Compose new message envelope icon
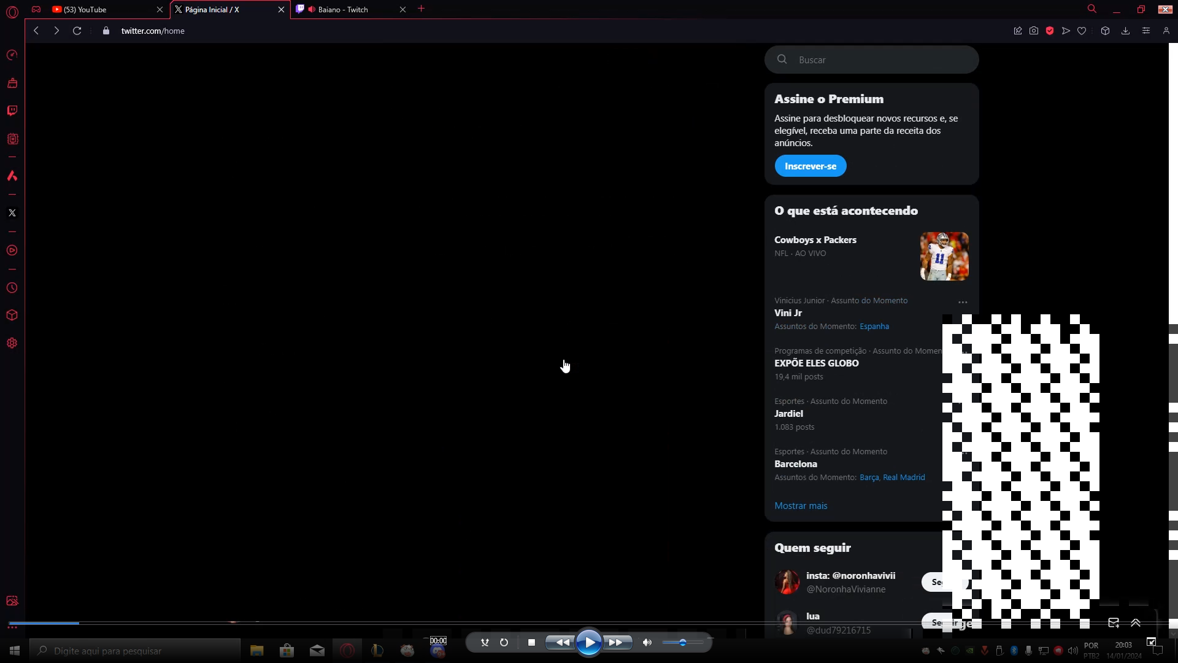The image size is (1178, 663). click(x=1114, y=622)
